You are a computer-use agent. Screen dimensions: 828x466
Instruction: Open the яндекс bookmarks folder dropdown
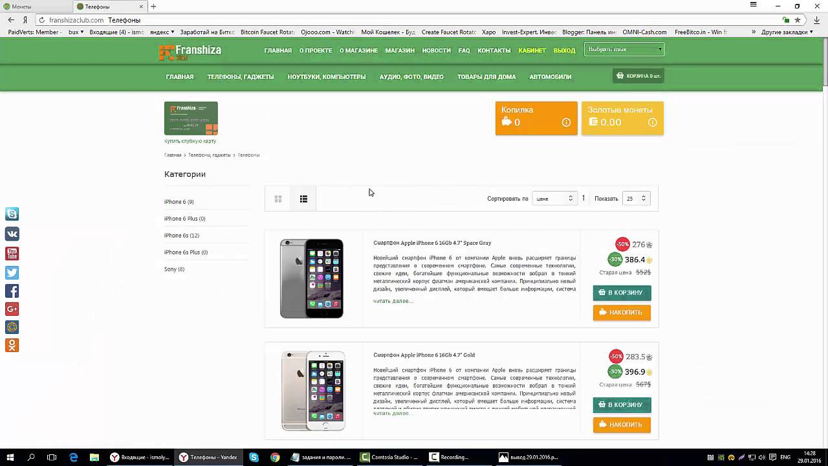pos(162,32)
